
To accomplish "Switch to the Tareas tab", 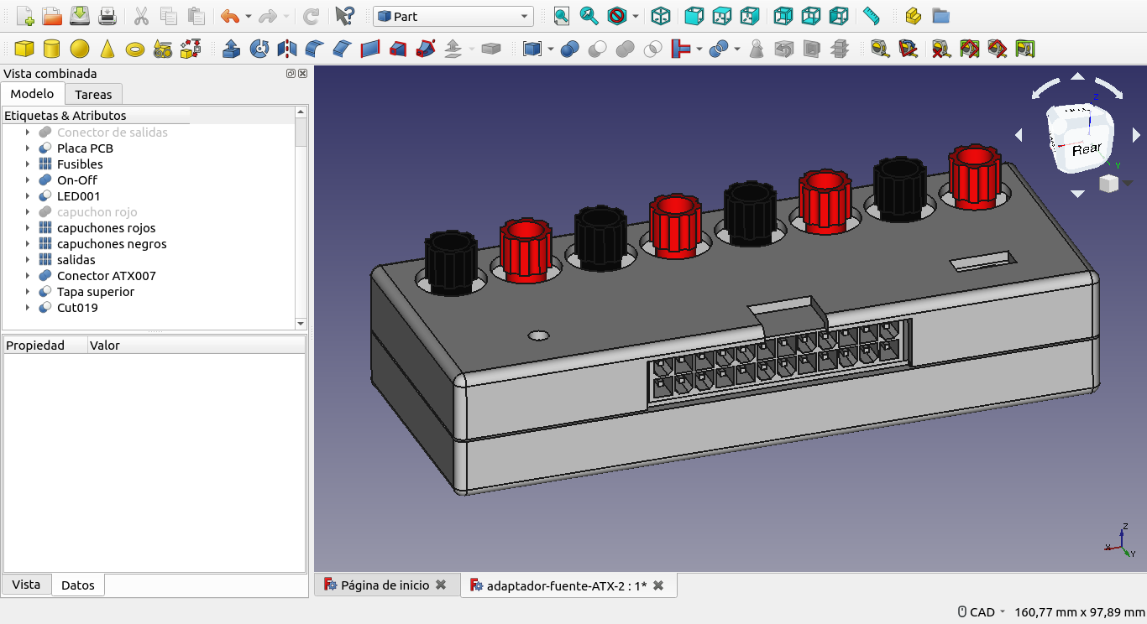I will [93, 94].
